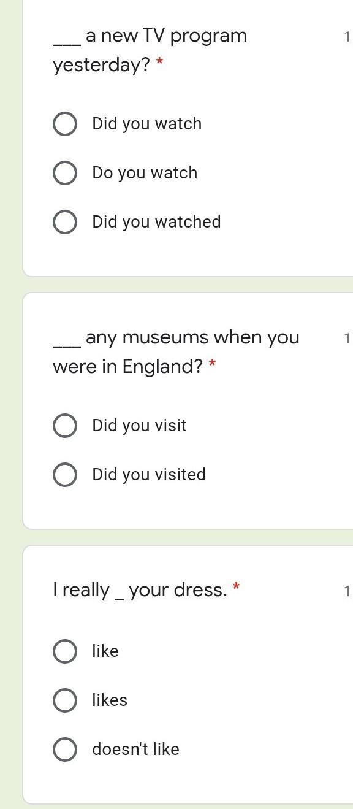Choose the 'likes' radio circle
This screenshot has width=353, height=809.
(x=65, y=700)
